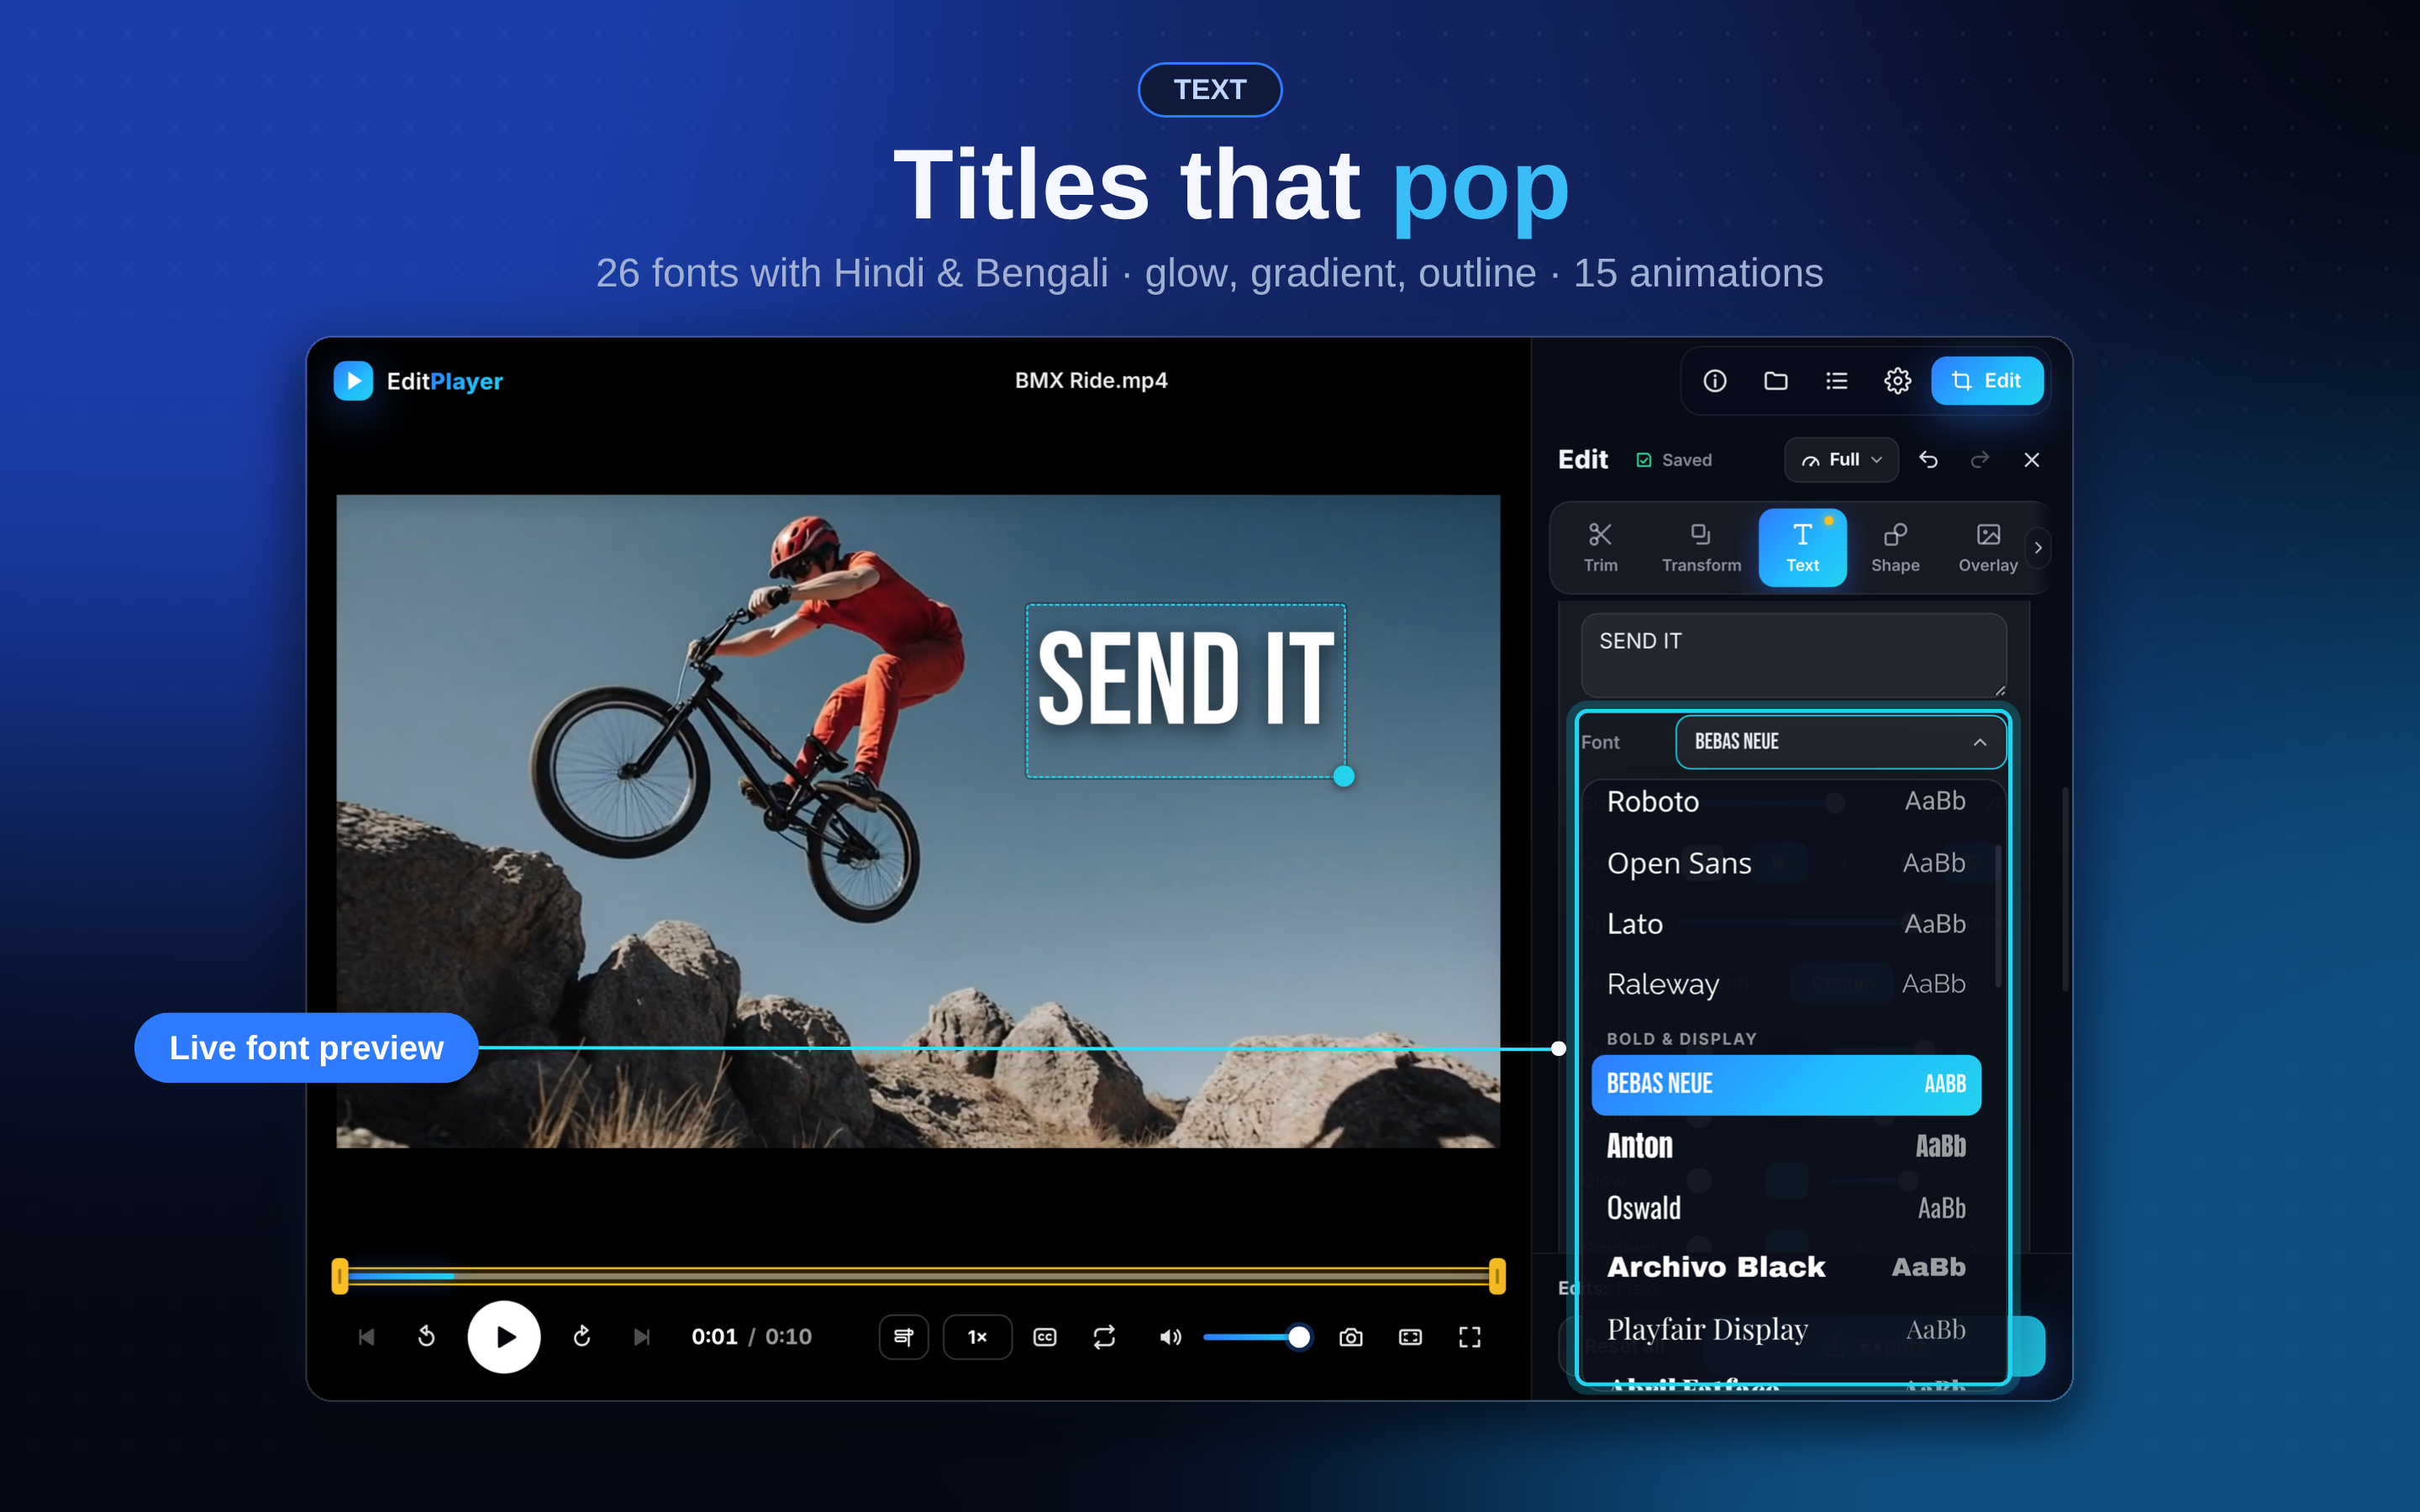The height and width of the screenshot is (1512, 2420).
Task: Adjust the volume slider
Action: 1256,1337
